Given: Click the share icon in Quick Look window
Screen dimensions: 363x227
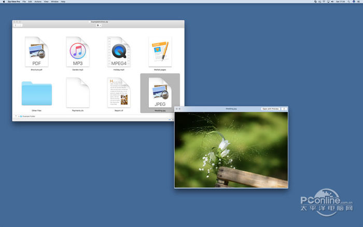Looking at the screenshot, I should point(284,109).
